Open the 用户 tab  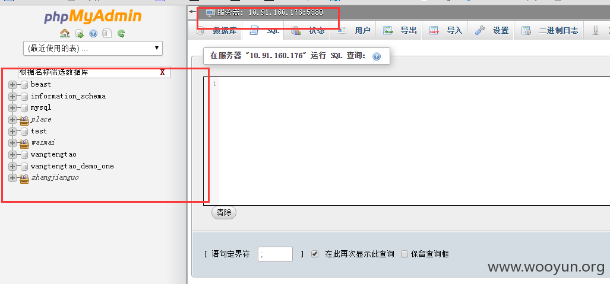coord(353,31)
